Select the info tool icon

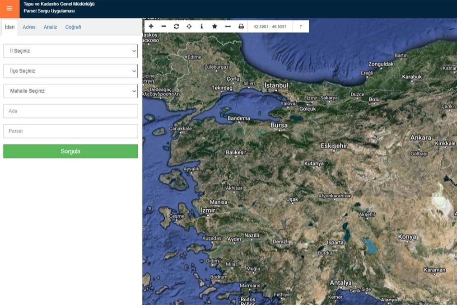point(201,27)
